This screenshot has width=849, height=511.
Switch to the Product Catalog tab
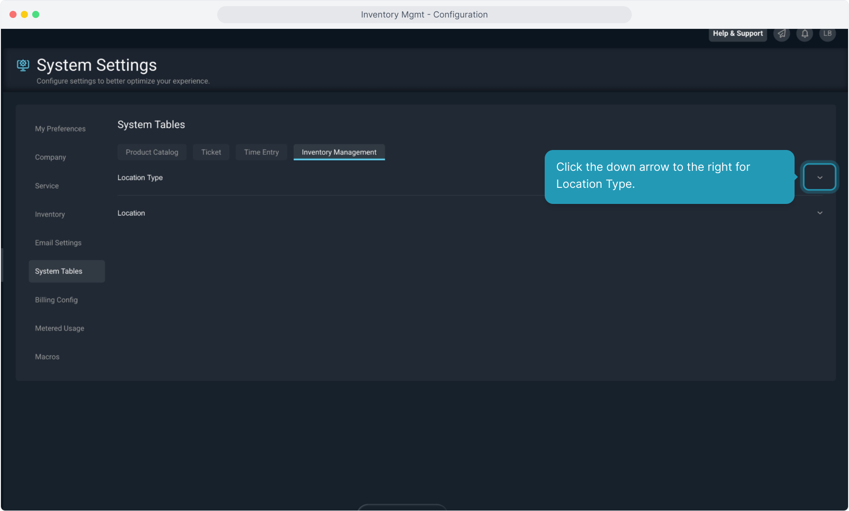click(152, 152)
